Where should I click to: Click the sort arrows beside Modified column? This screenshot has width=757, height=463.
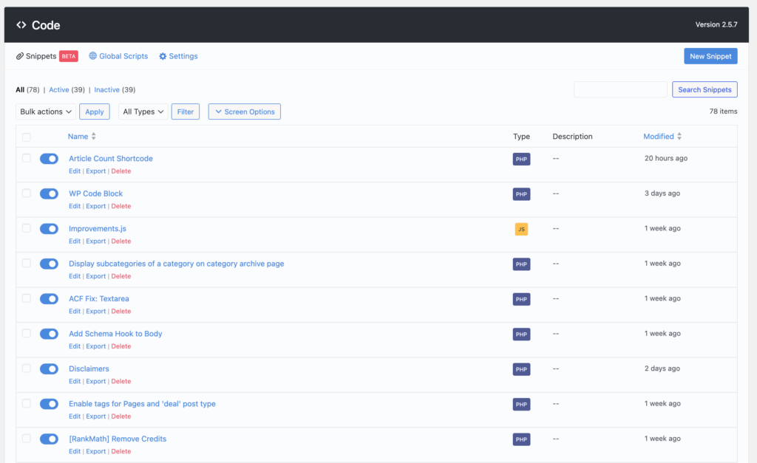pos(679,137)
